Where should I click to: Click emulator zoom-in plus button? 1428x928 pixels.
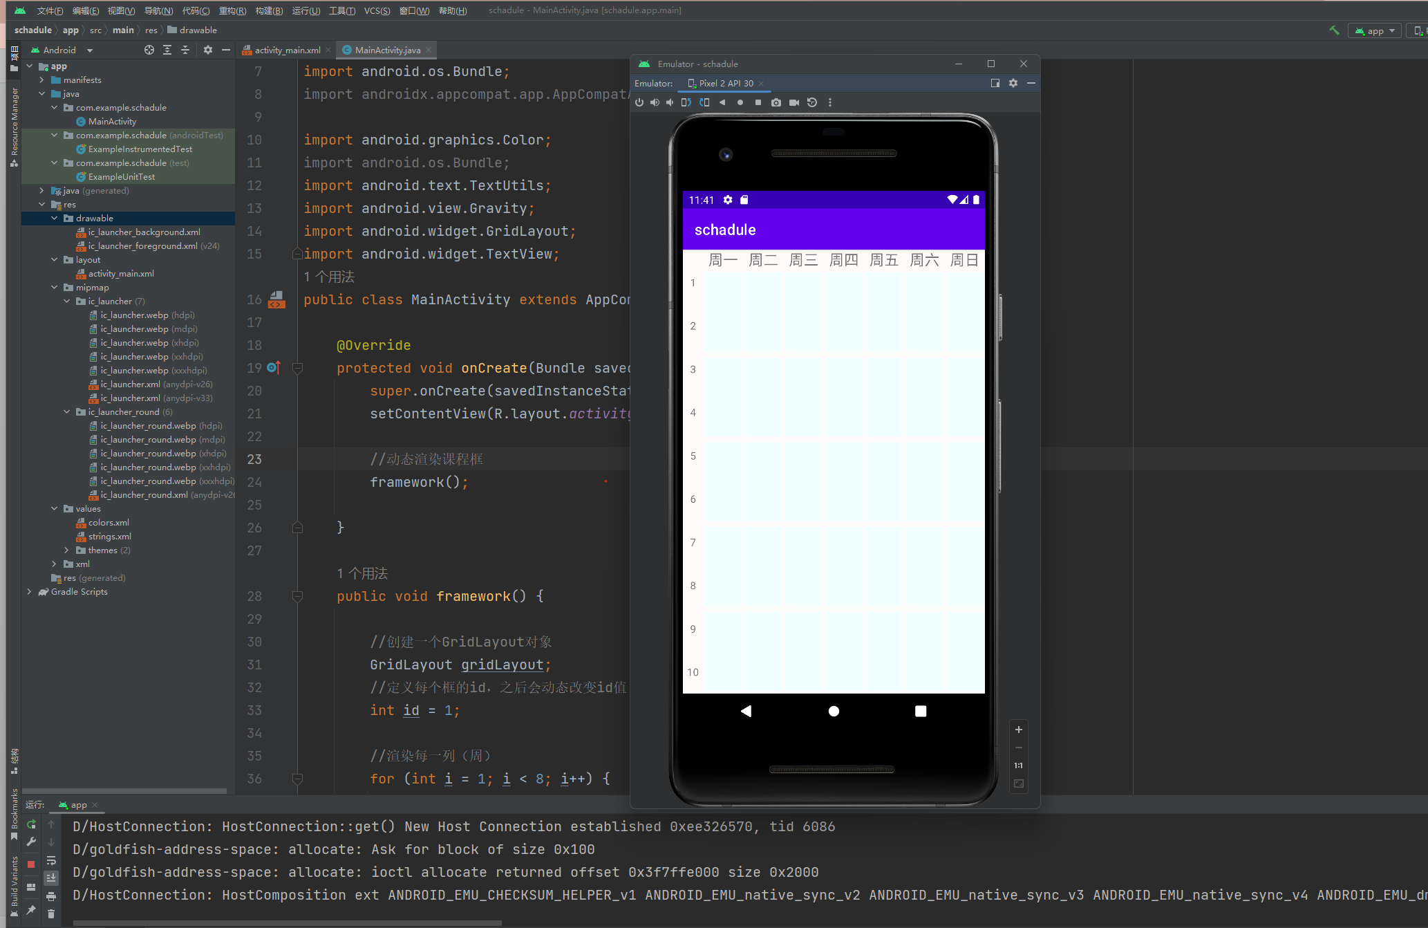[x=1018, y=730]
